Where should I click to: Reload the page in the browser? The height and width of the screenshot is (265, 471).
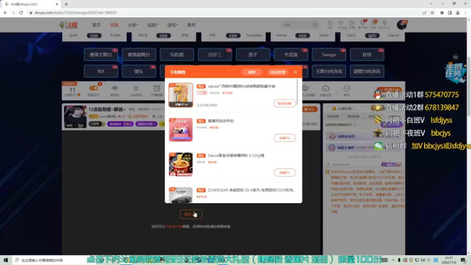[21, 12]
